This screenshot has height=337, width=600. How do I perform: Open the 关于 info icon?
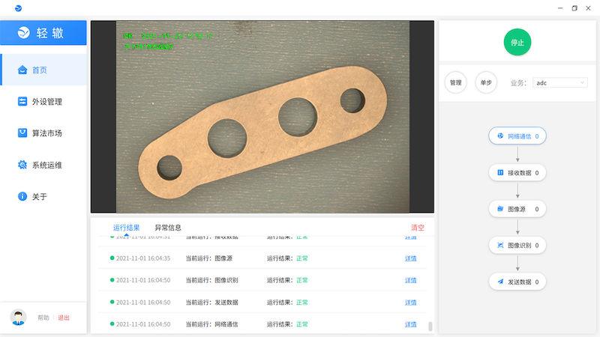22,196
